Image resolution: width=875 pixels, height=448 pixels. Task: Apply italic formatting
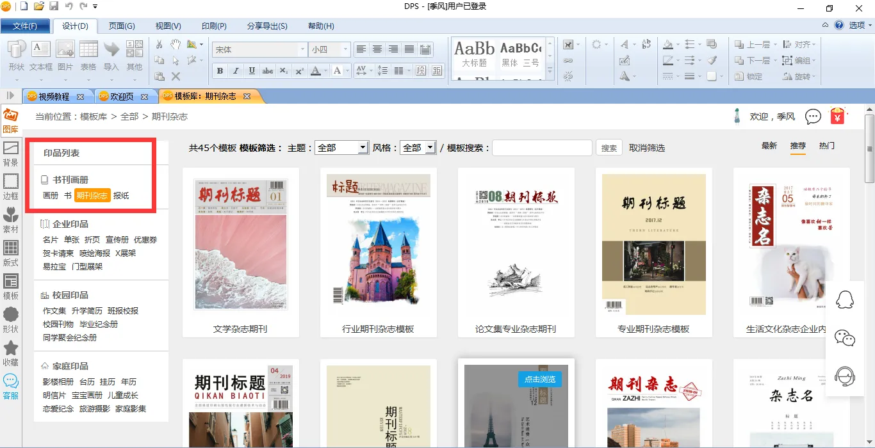(x=236, y=71)
